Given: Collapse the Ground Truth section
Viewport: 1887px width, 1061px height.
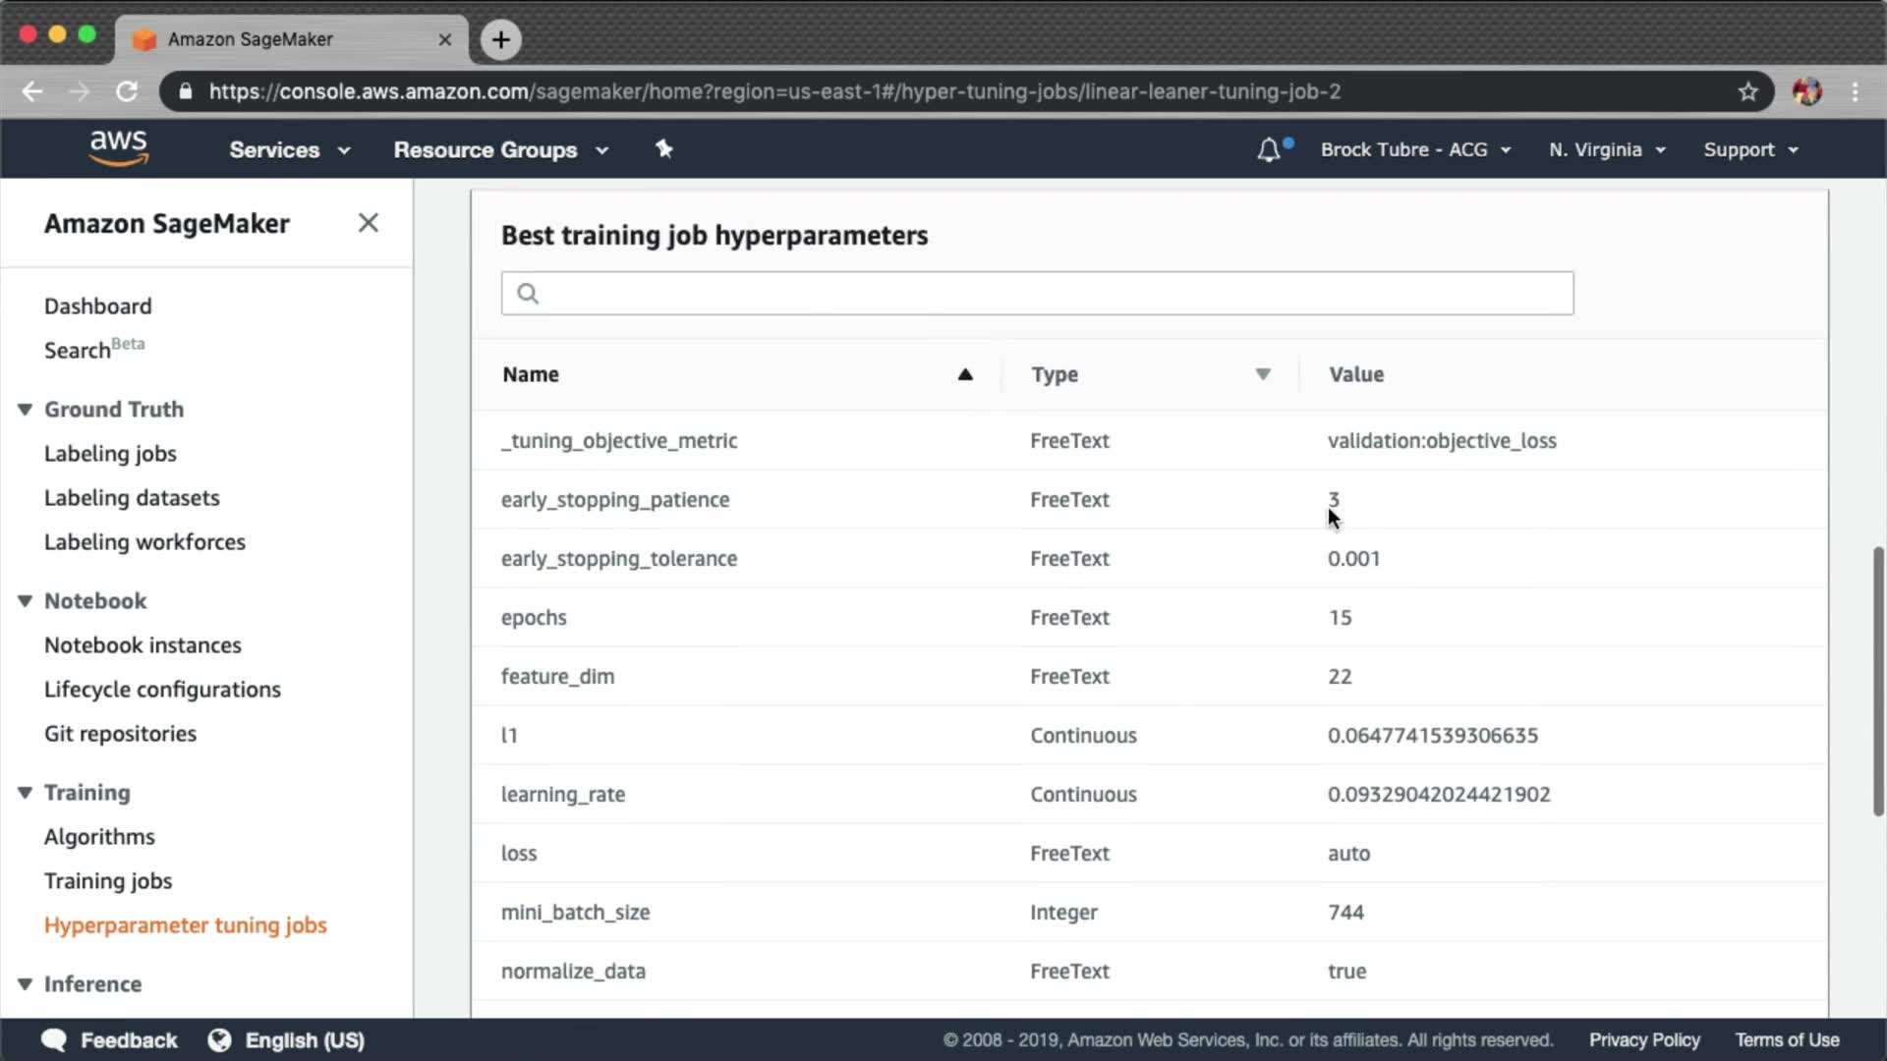Looking at the screenshot, I should (26, 410).
